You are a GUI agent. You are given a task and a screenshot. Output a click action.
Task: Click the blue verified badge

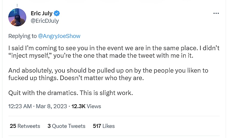pos(57,13)
